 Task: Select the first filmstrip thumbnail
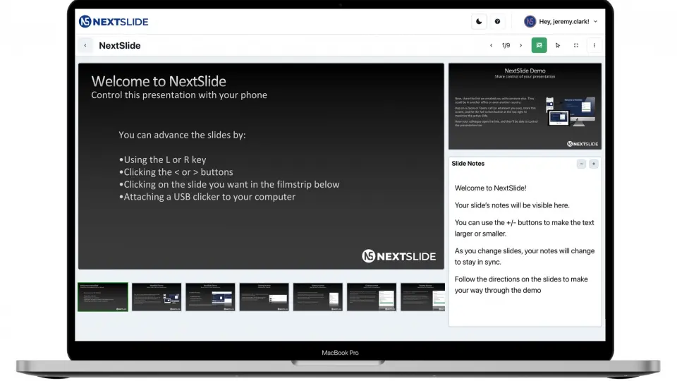[103, 297]
